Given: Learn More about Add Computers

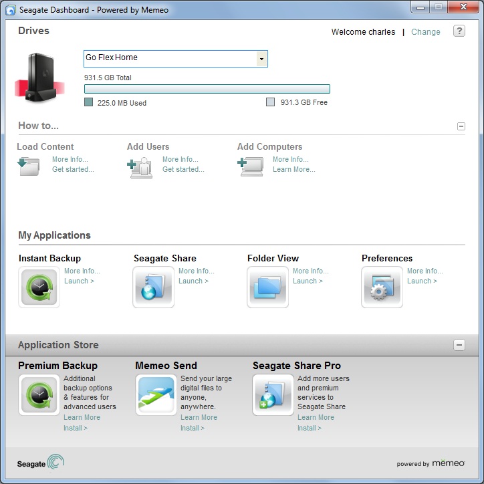Looking at the screenshot, I should 294,169.
